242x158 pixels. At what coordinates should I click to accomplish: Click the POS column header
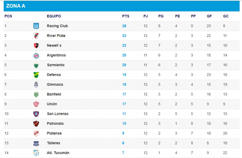8,16
